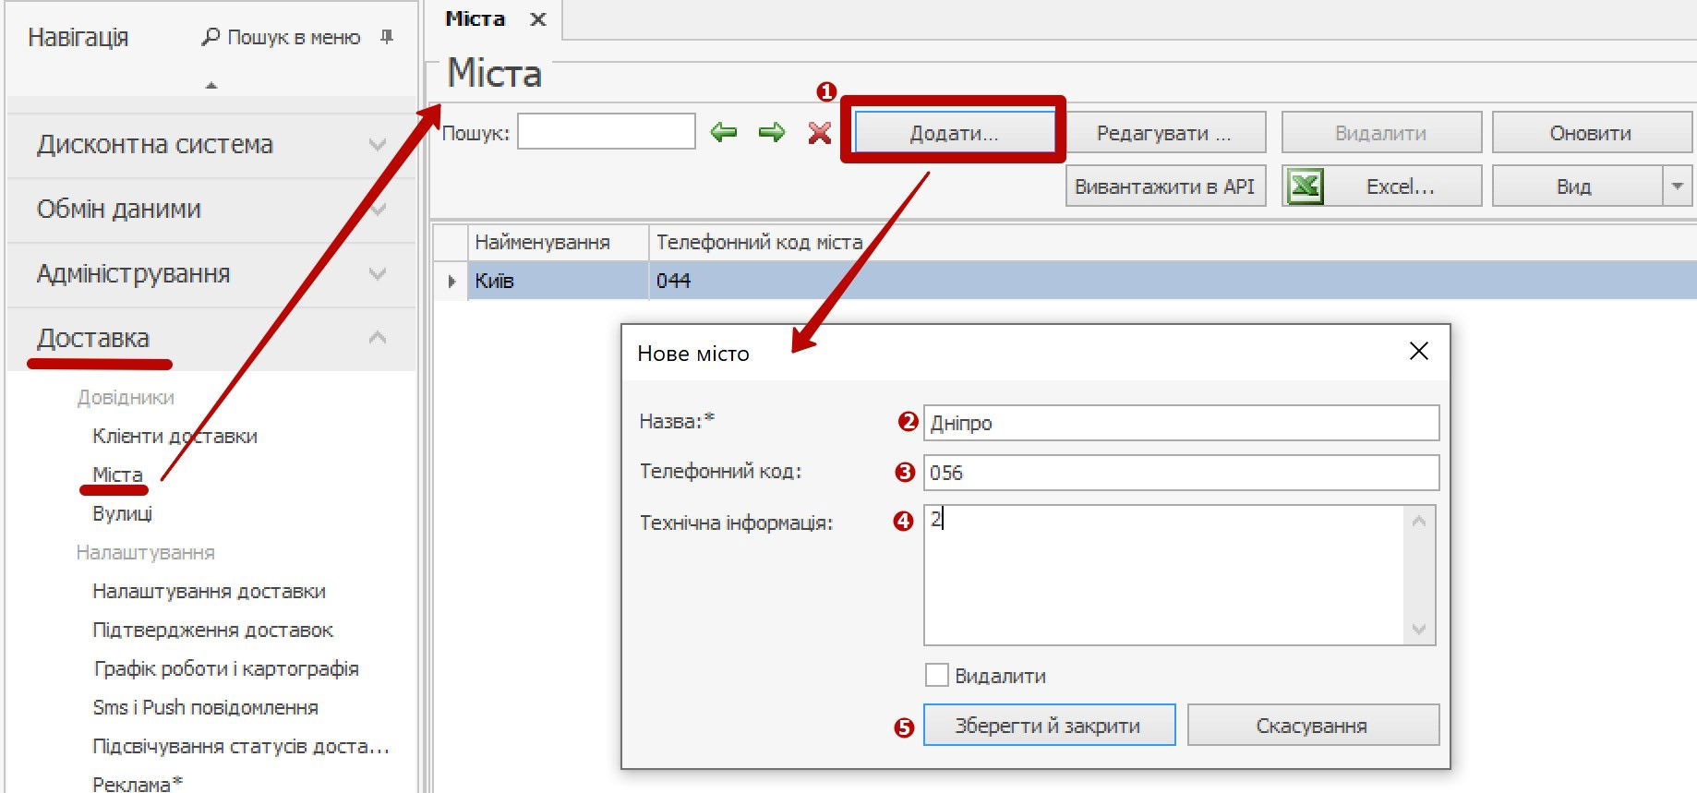The image size is (1697, 793).
Task: Expand the Дисконтна система section
Action: pyautogui.click(x=377, y=145)
